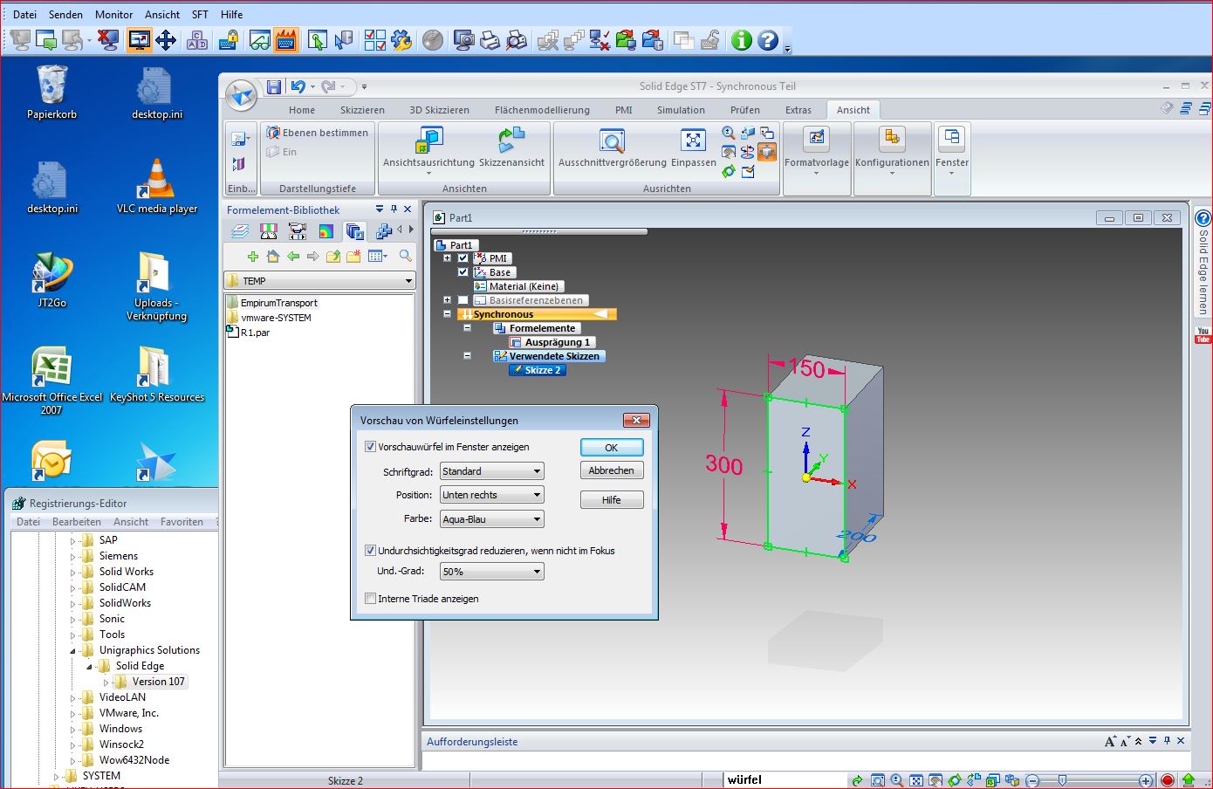Screen dimensions: 1213x789
Task: Select Skizze 2 in the PathFinder tree
Action: pyautogui.click(x=537, y=370)
